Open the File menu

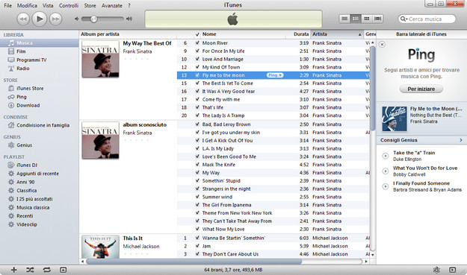pyautogui.click(x=7, y=5)
